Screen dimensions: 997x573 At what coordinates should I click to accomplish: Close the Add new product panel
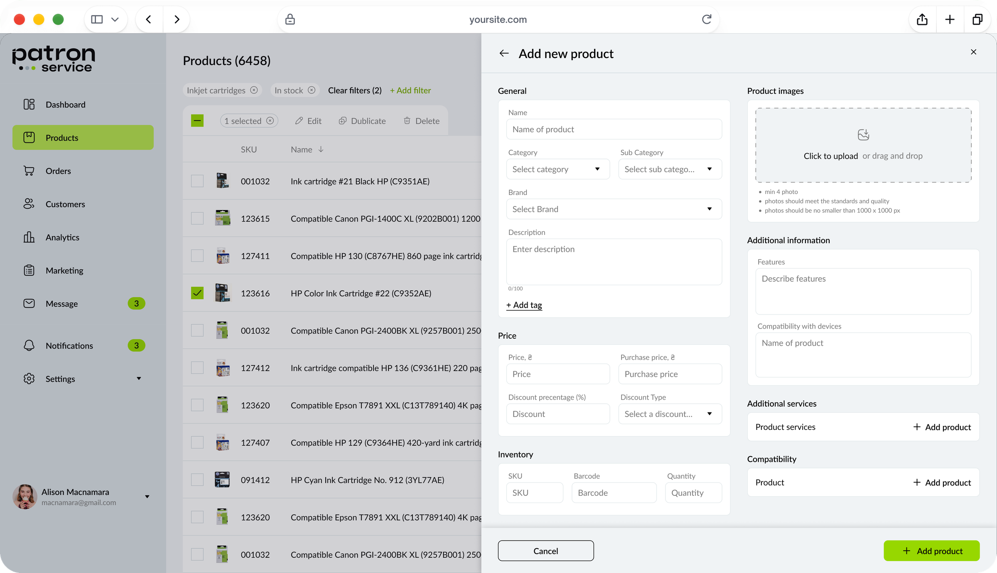pyautogui.click(x=973, y=52)
